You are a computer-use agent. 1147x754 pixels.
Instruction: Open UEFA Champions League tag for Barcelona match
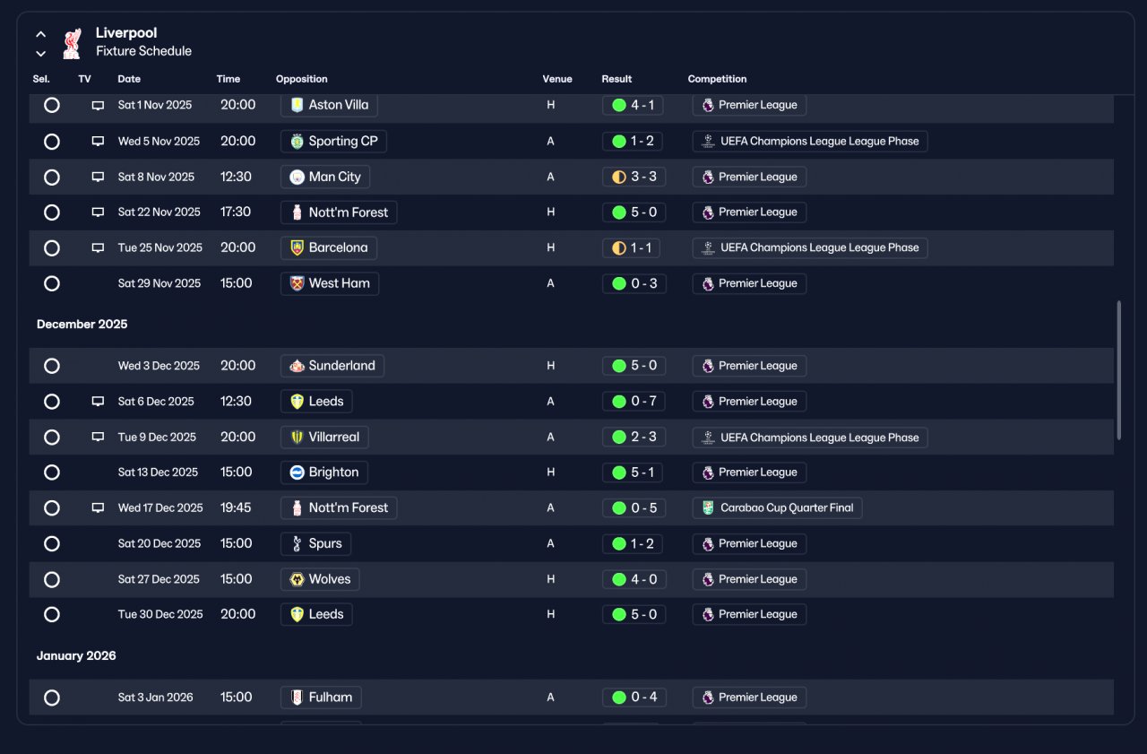(x=810, y=247)
